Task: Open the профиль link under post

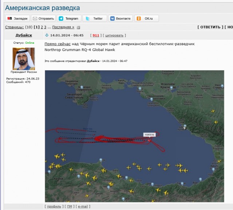Action: click(x=54, y=206)
